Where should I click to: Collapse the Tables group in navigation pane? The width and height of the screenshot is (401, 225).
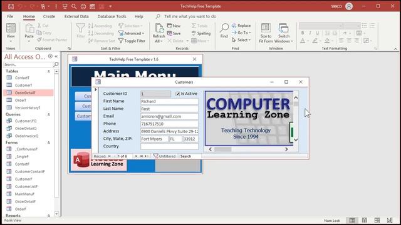tap(49, 71)
